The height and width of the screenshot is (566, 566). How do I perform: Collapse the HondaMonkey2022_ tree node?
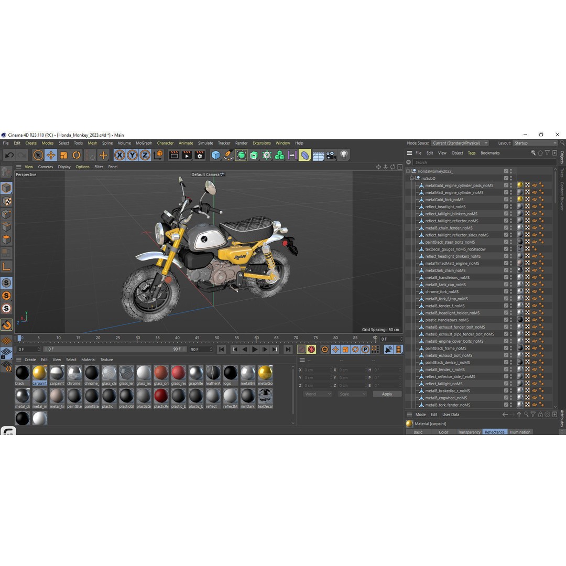408,171
